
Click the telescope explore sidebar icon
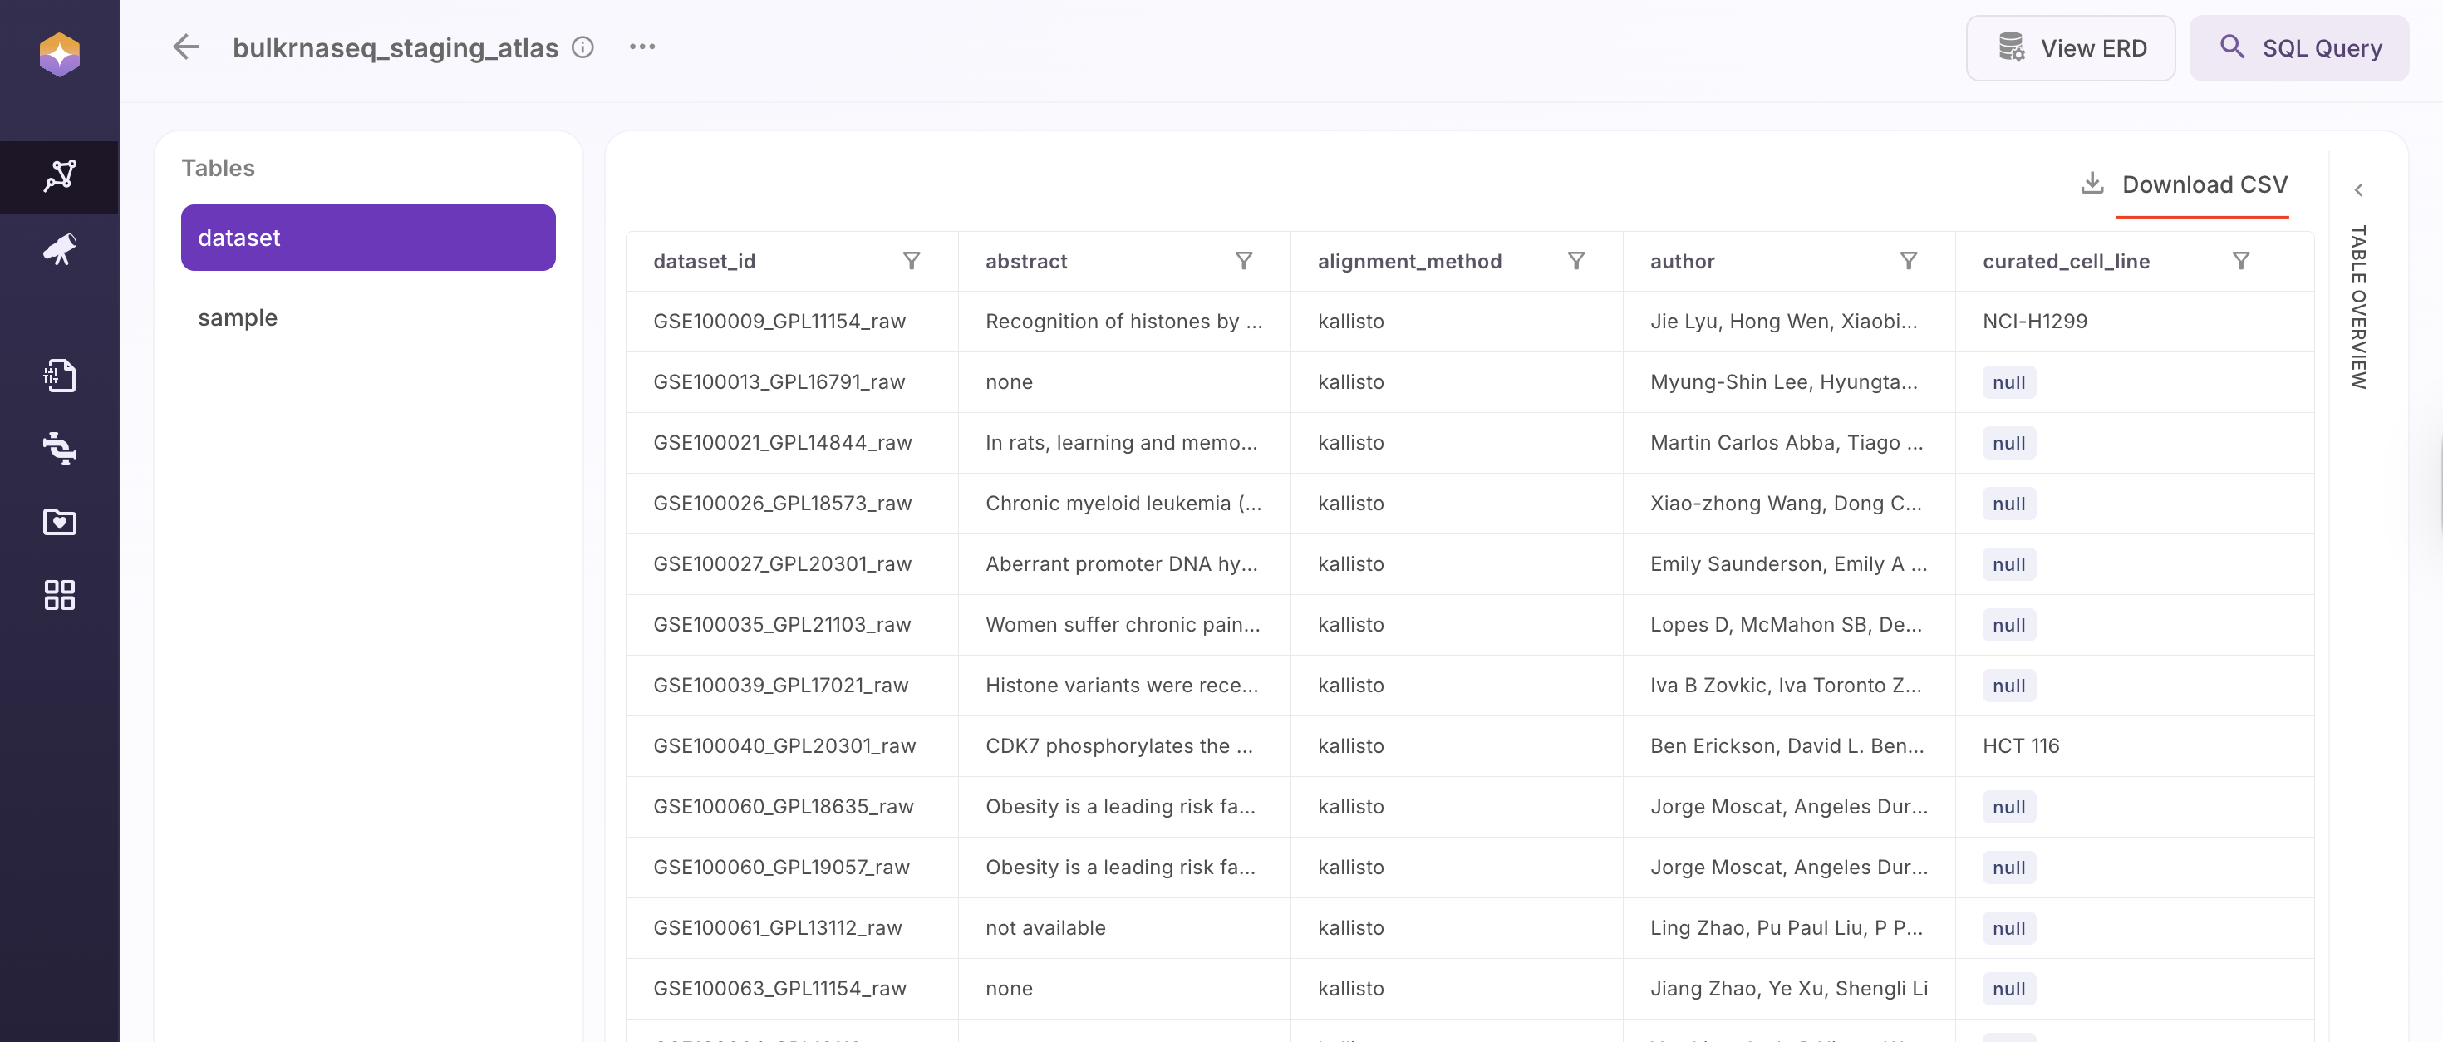[x=60, y=249]
